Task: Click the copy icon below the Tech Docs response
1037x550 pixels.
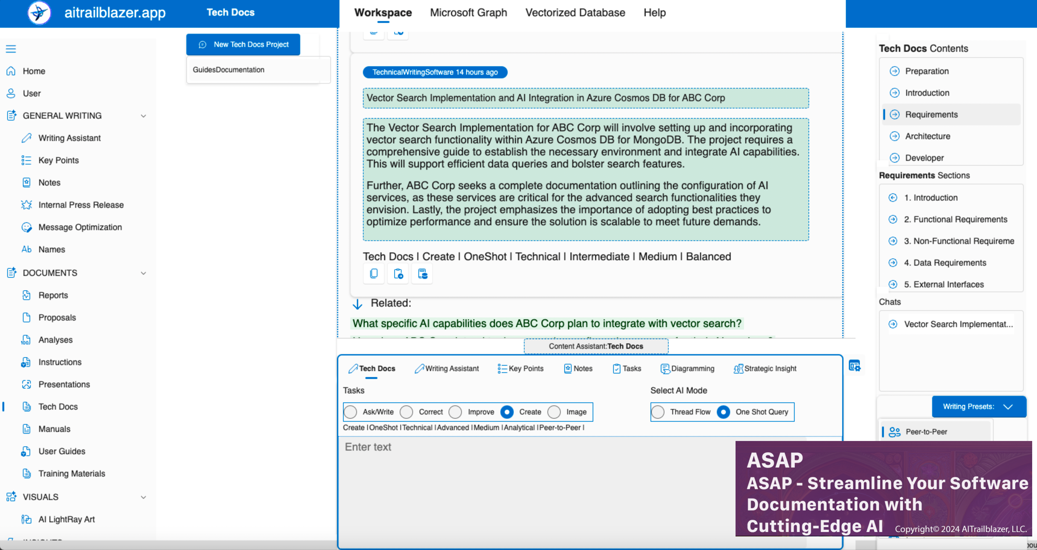Action: [374, 274]
